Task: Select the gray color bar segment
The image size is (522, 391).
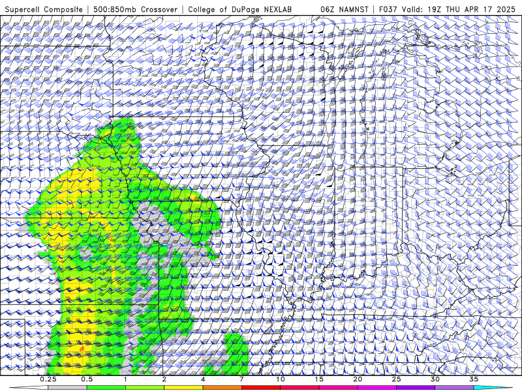Action: click(x=68, y=388)
